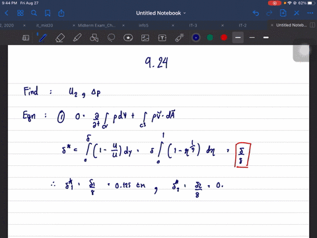
Task: Tap the battery status indicator
Action: point(311,3)
